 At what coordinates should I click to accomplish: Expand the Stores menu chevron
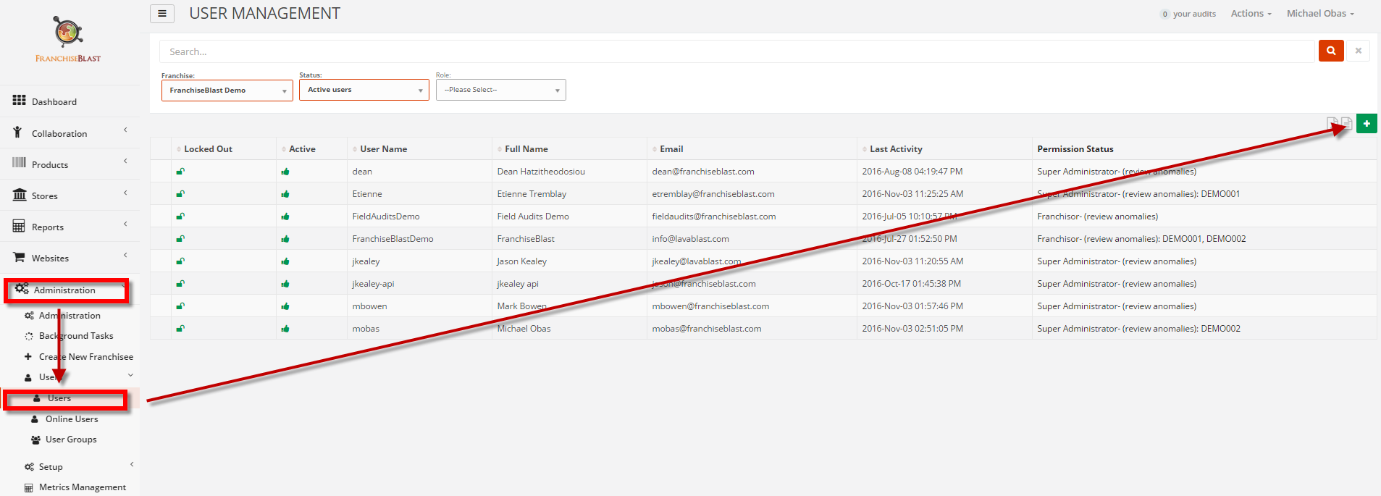coord(125,193)
